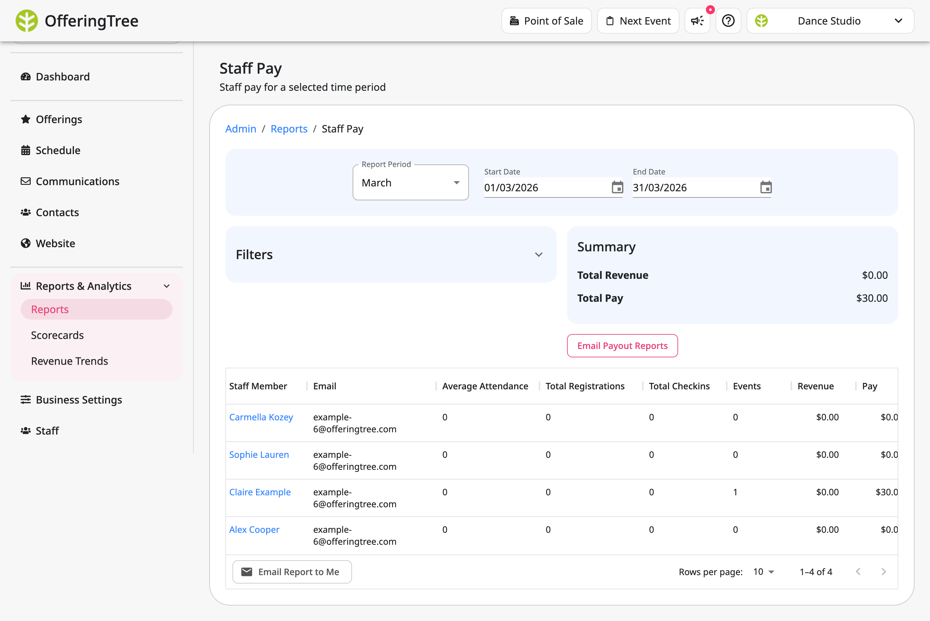Click the Email Payout Reports button

pos(622,345)
